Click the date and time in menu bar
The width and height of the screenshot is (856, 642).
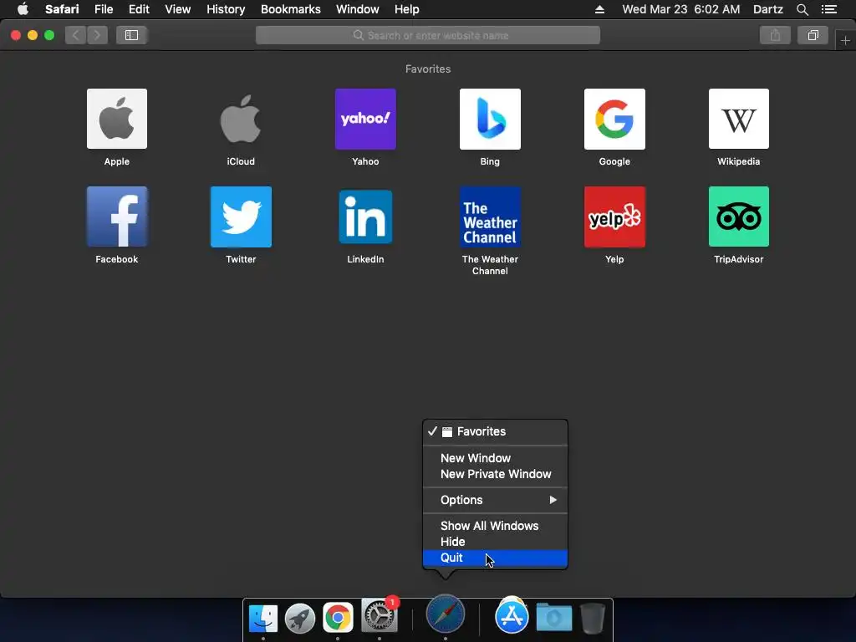click(680, 9)
